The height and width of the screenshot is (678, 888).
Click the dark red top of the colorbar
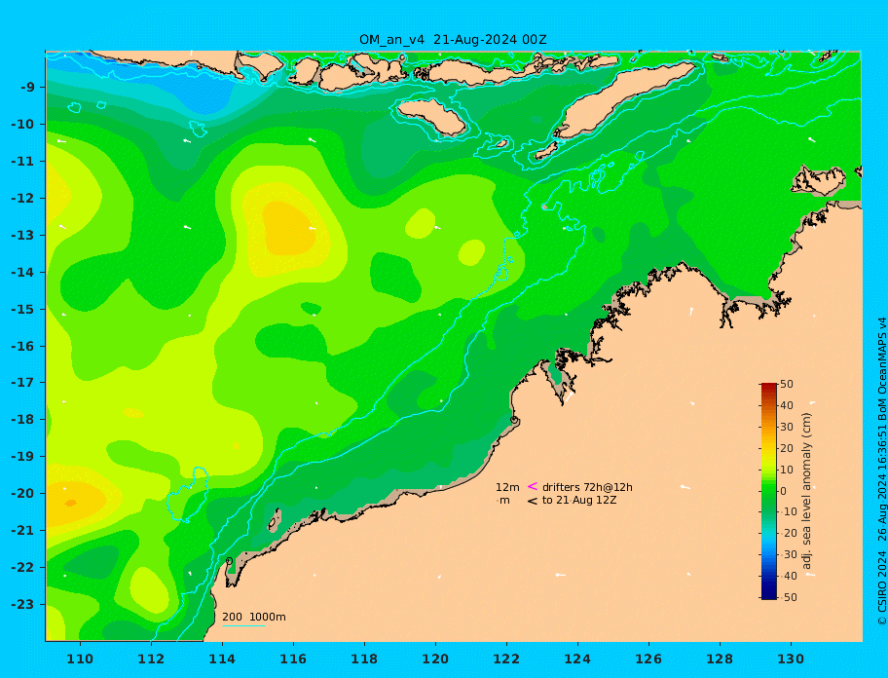pyautogui.click(x=768, y=387)
